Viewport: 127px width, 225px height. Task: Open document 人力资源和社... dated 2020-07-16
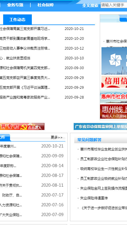11,205
